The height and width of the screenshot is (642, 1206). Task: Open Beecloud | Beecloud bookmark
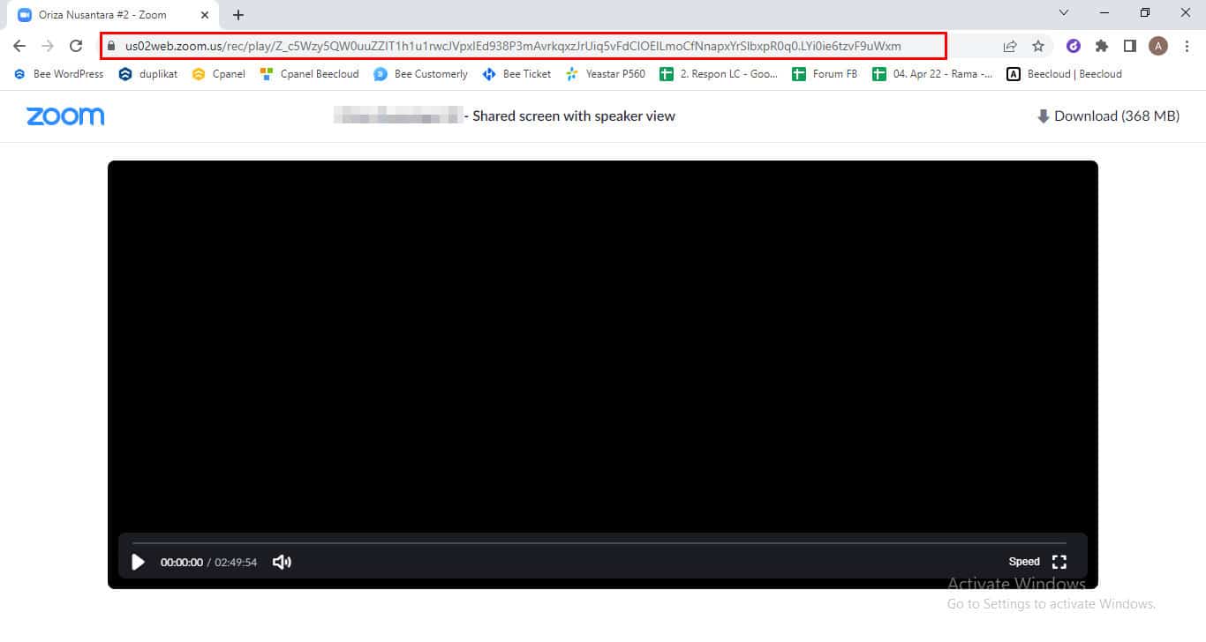point(1065,74)
